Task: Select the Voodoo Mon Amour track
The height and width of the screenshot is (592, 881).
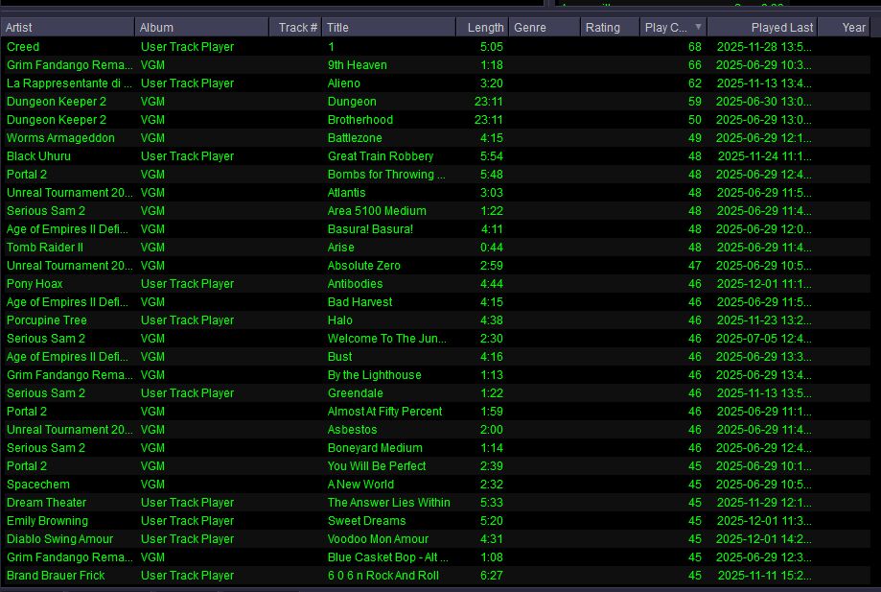Action: point(435,539)
